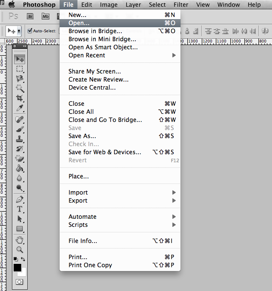Swap foreground and background colors
272x291 pixels.
point(23,259)
